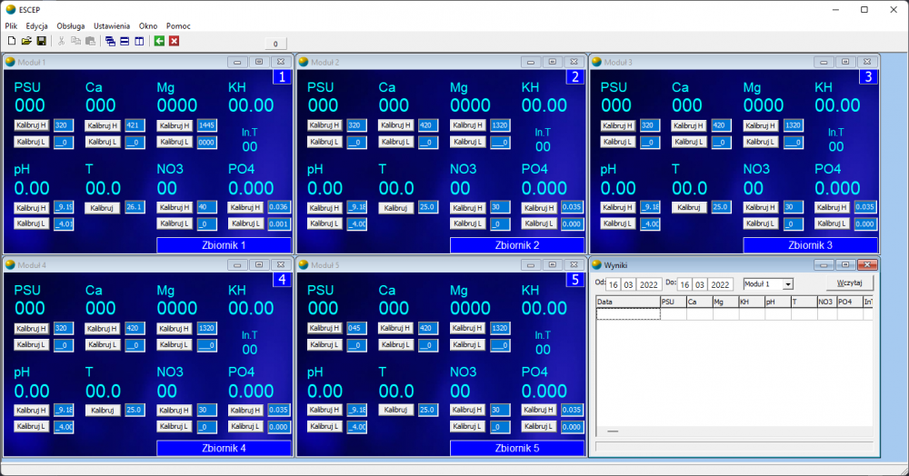Viewport: 909px width, 476px height.
Task: Click Kalibruj under T in Moduł 2
Action: coord(397,207)
